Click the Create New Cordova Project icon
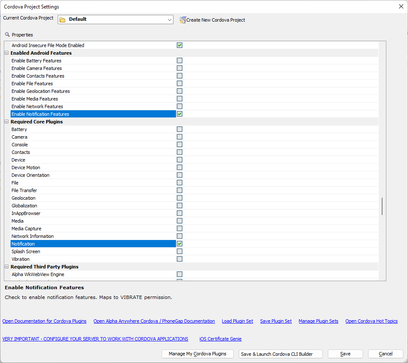408x363 pixels. pyautogui.click(x=183, y=20)
